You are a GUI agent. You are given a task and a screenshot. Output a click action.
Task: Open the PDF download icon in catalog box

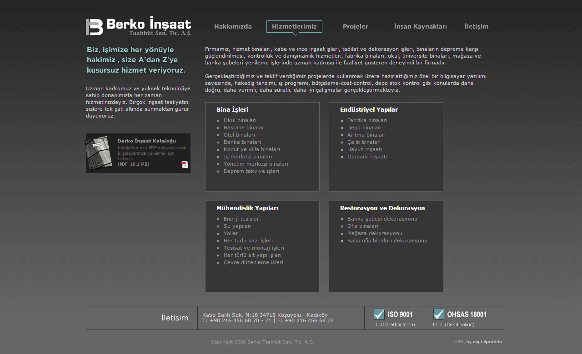[x=185, y=165]
